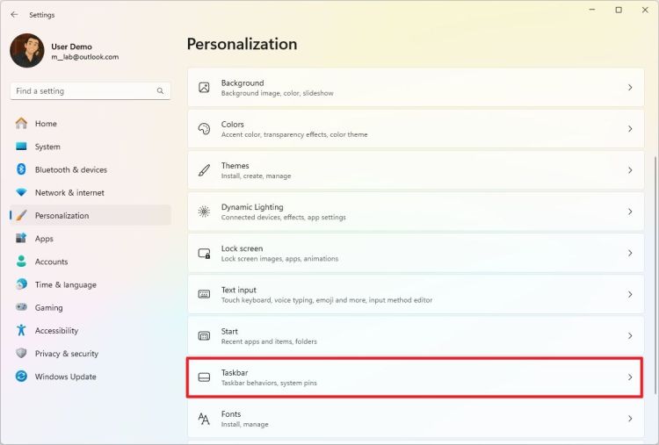Click the Fonts icon
Viewport: 659px width, 445px height.
[x=204, y=419]
